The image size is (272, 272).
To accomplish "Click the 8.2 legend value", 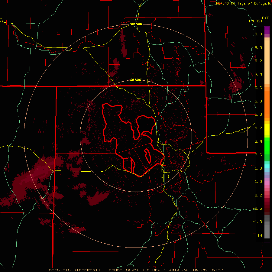I will tap(258, 61).
